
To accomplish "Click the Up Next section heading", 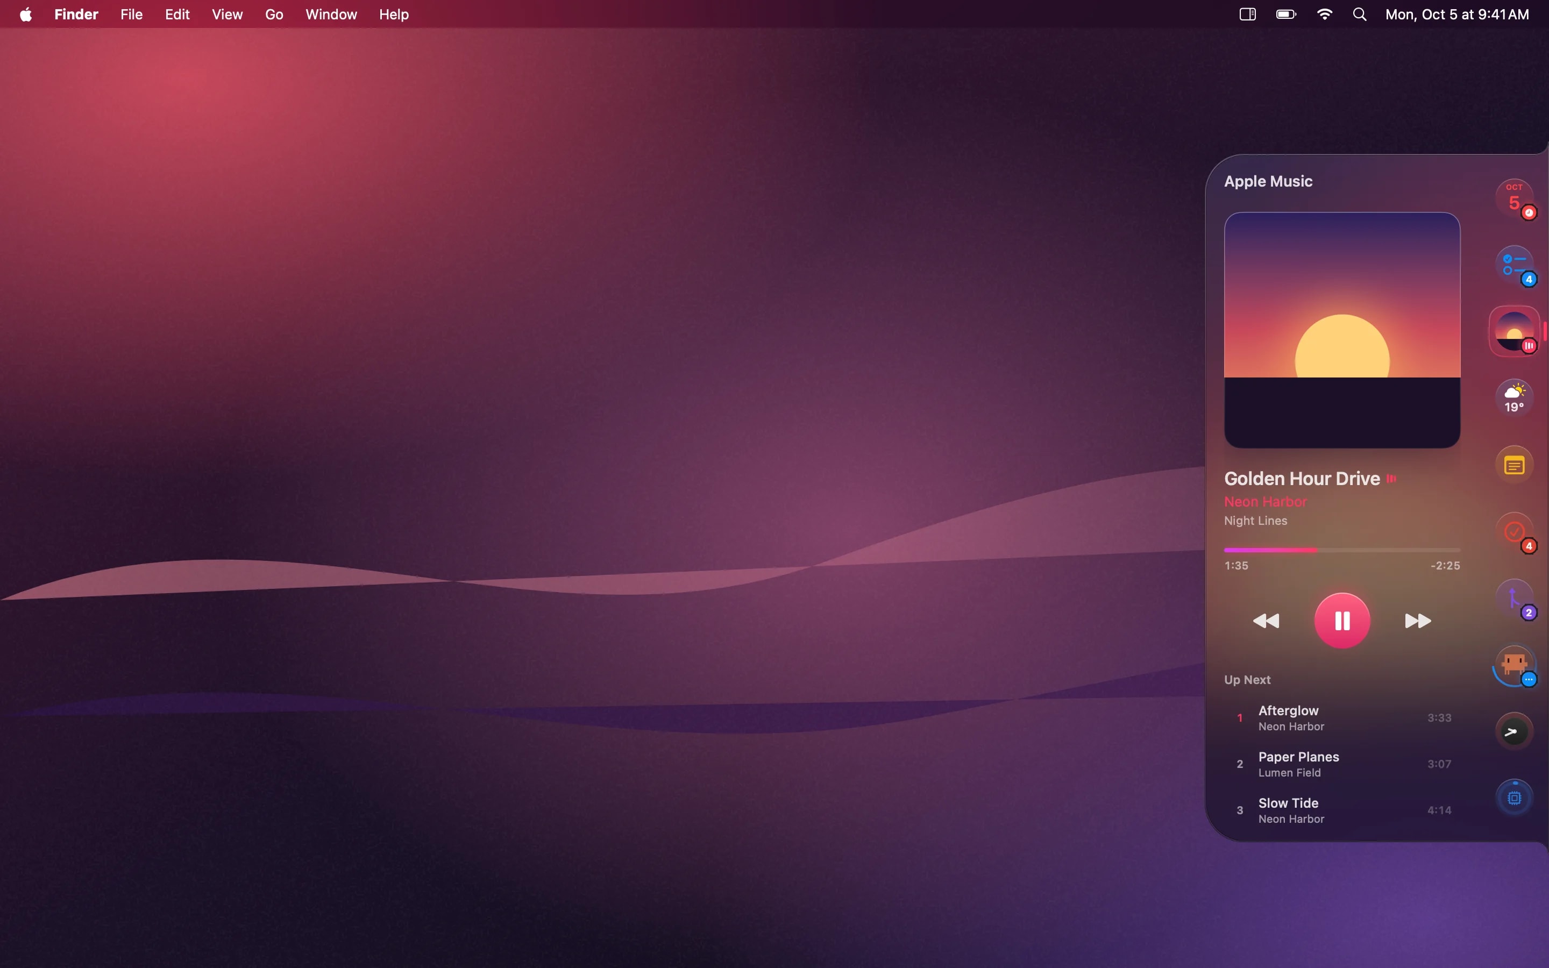I will point(1247,679).
